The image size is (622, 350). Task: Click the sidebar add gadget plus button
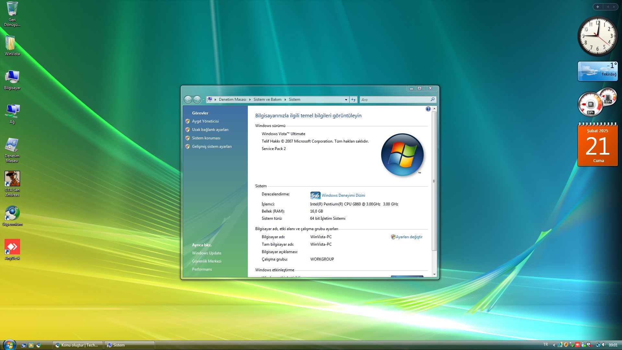[x=598, y=7]
